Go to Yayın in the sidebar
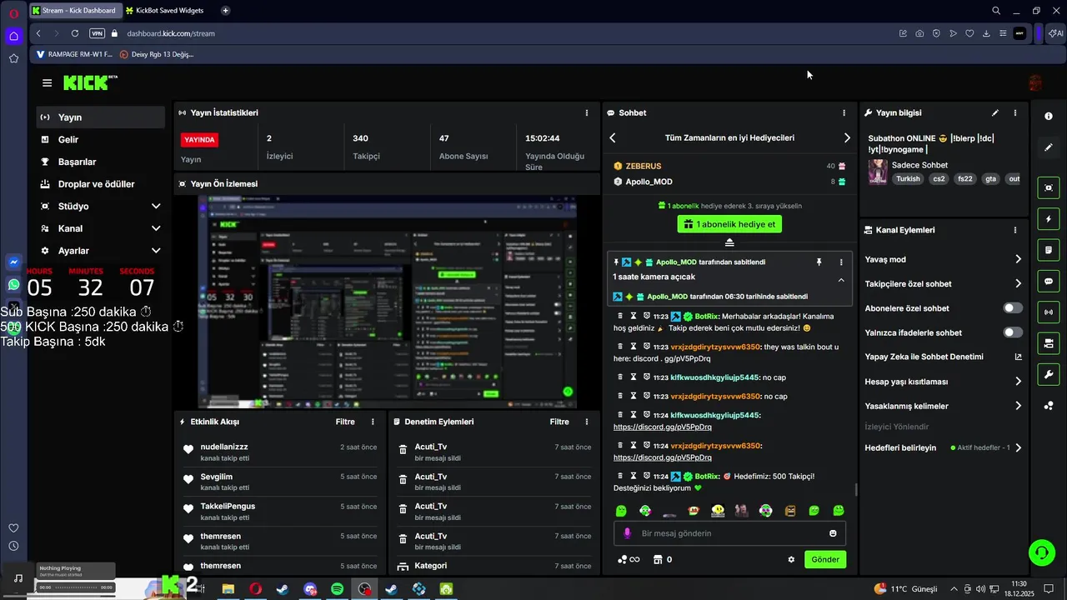The image size is (1067, 600). click(101, 117)
